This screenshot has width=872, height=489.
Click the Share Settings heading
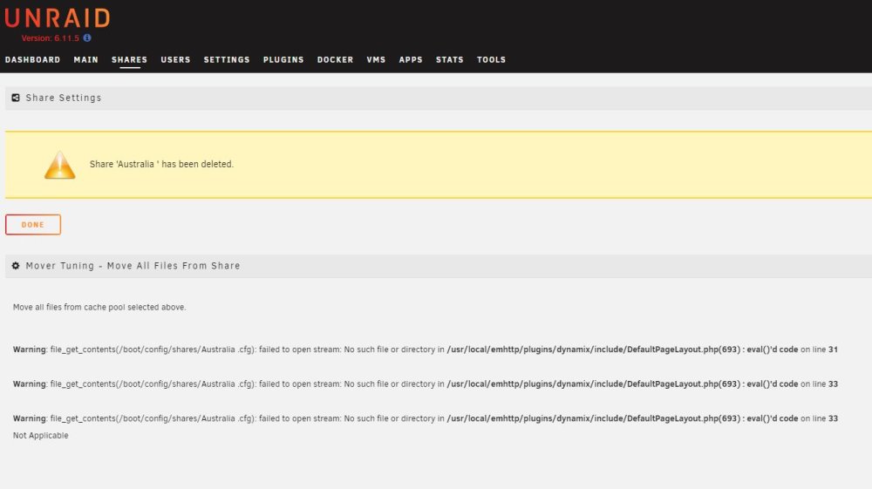[64, 98]
